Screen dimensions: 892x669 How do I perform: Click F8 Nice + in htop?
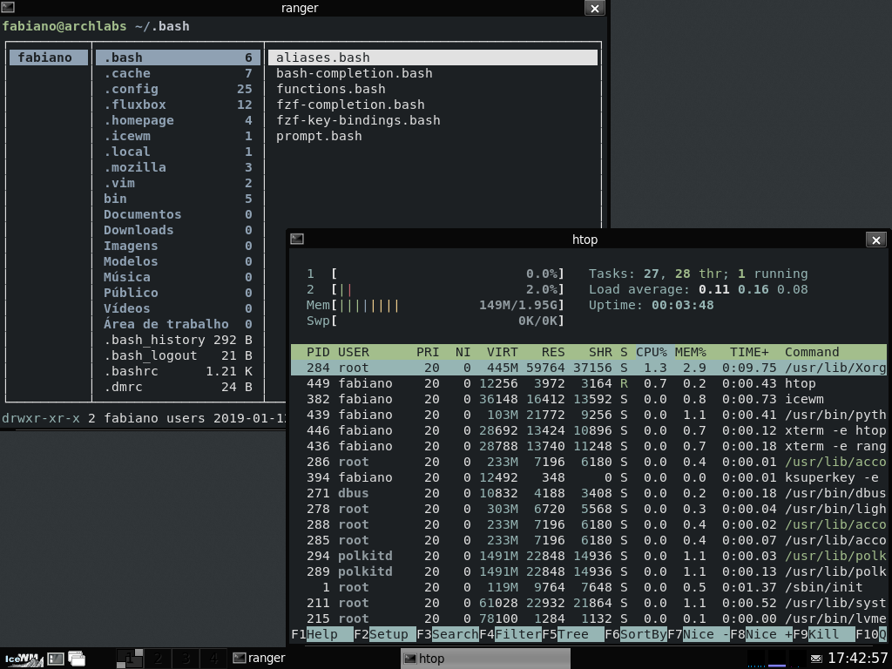(760, 634)
